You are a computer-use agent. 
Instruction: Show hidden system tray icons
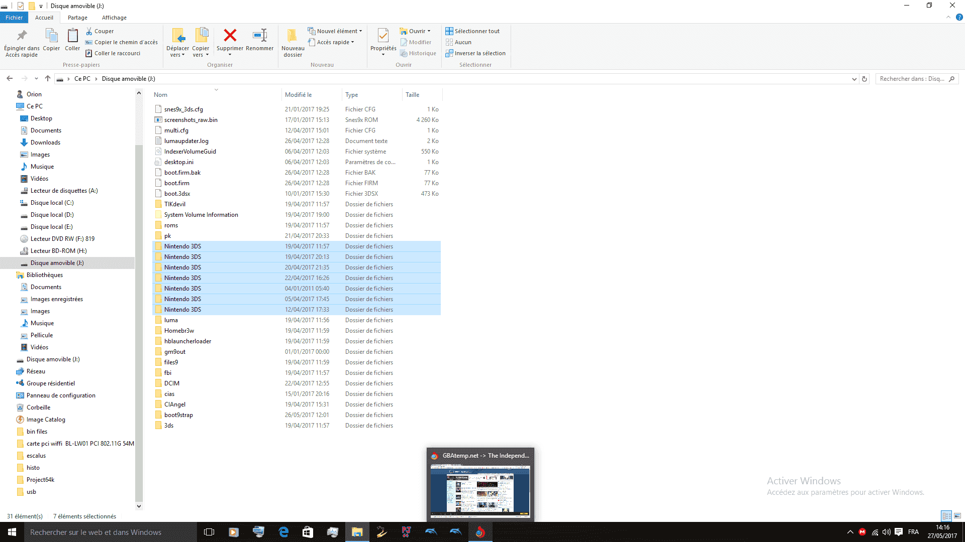(x=850, y=532)
